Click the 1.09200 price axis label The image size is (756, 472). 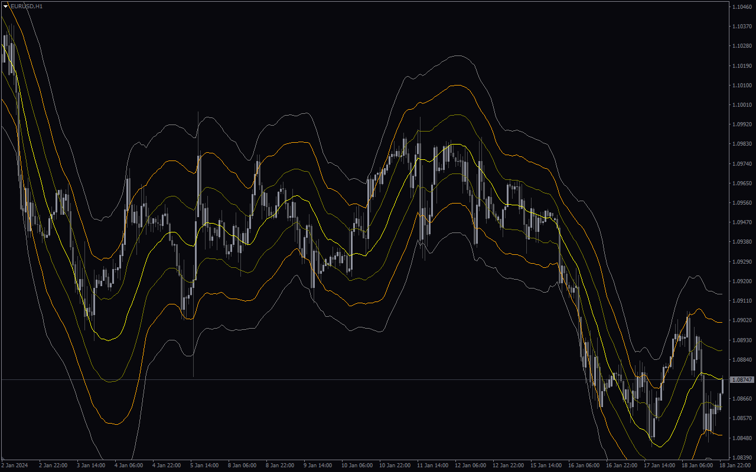[x=742, y=281]
